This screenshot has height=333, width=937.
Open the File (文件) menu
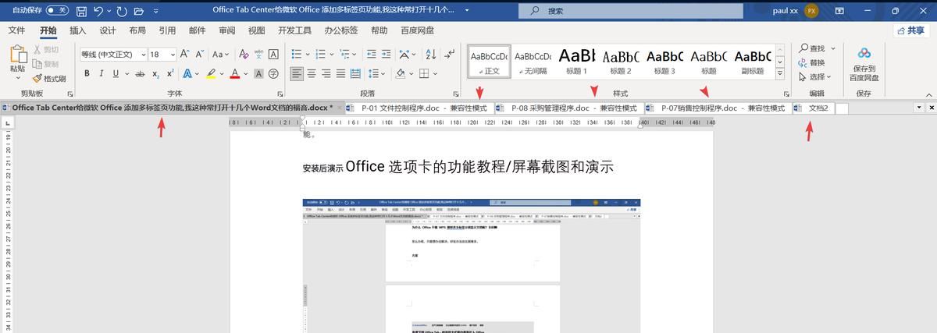coord(16,30)
